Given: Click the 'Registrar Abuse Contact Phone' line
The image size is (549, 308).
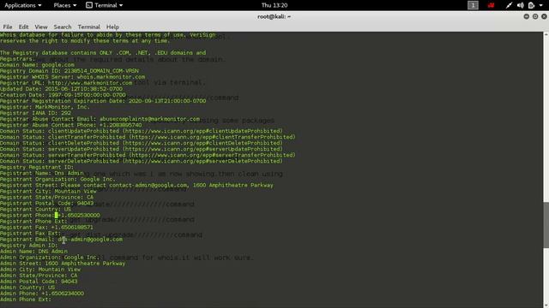Looking at the screenshot, I should point(70,125).
